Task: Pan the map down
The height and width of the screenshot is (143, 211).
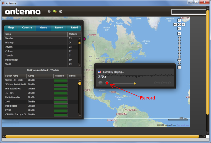Action: point(179,28)
